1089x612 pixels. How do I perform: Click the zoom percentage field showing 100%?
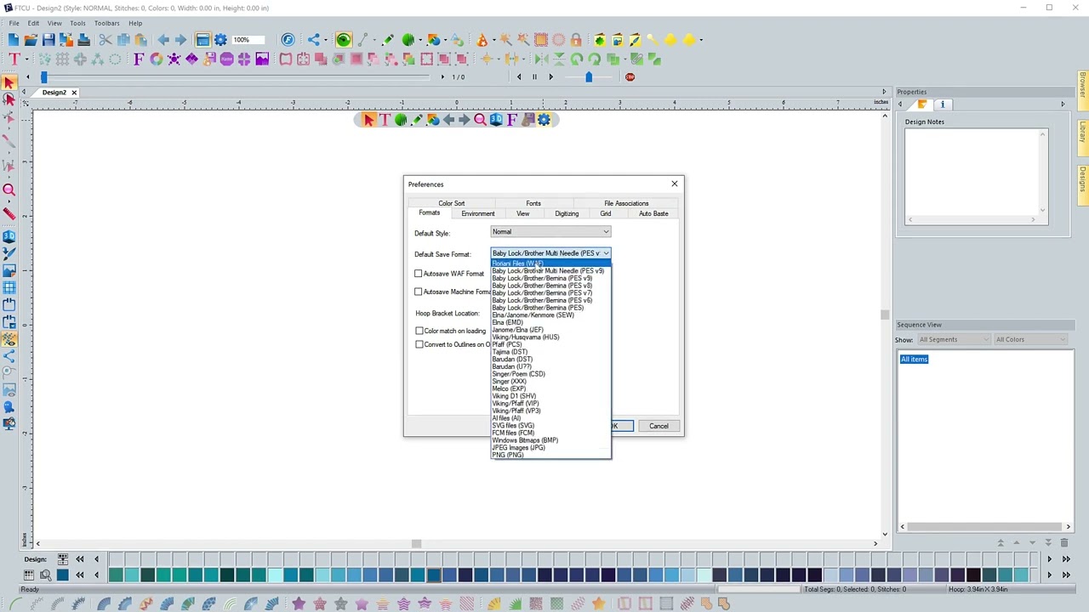(248, 40)
